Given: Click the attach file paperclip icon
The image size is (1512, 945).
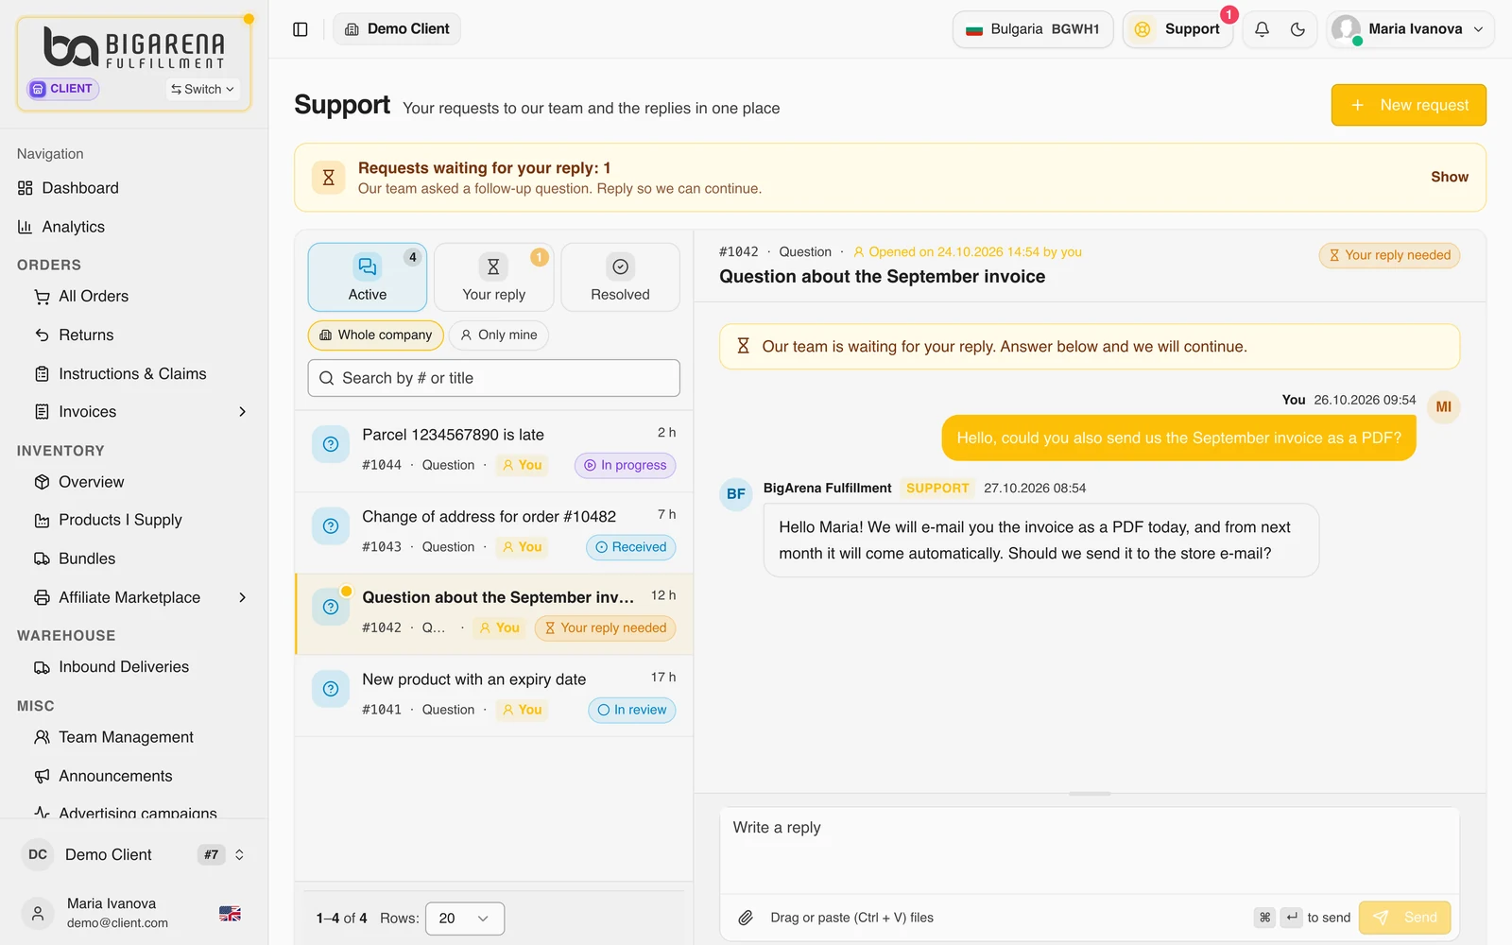Looking at the screenshot, I should tap(746, 918).
